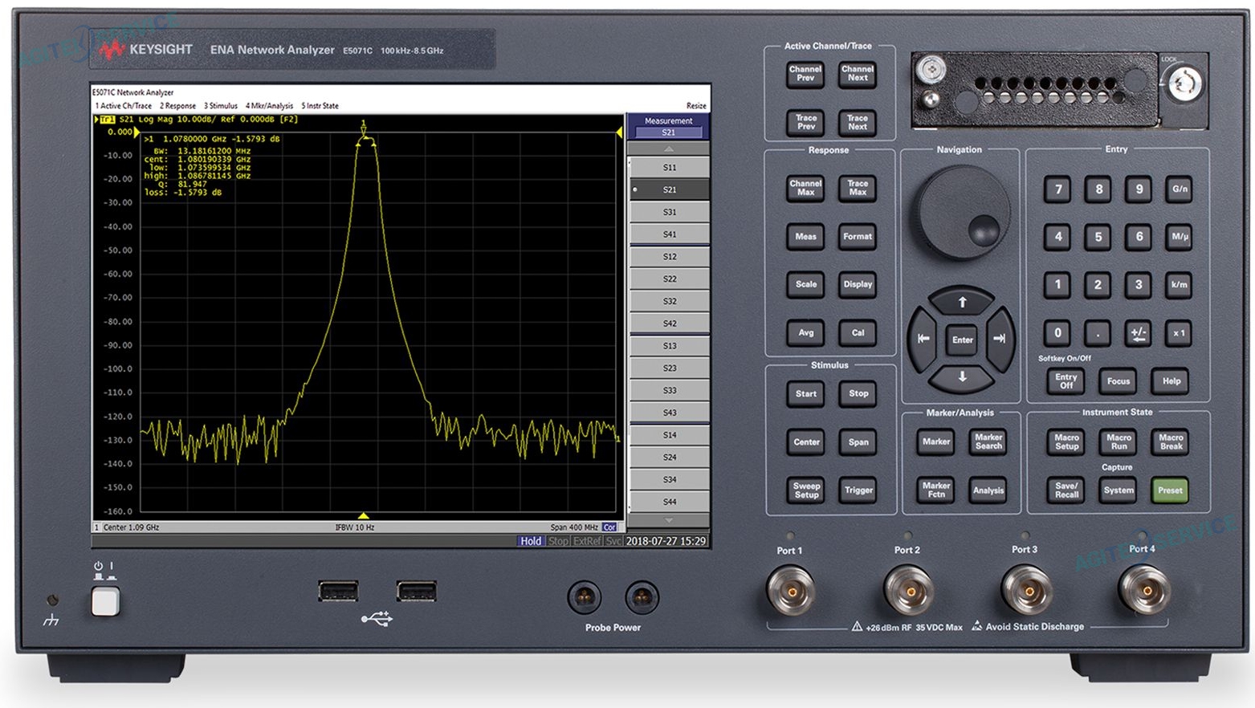Click the left arrow navigation key
The height and width of the screenshot is (708, 1255).
923,339
